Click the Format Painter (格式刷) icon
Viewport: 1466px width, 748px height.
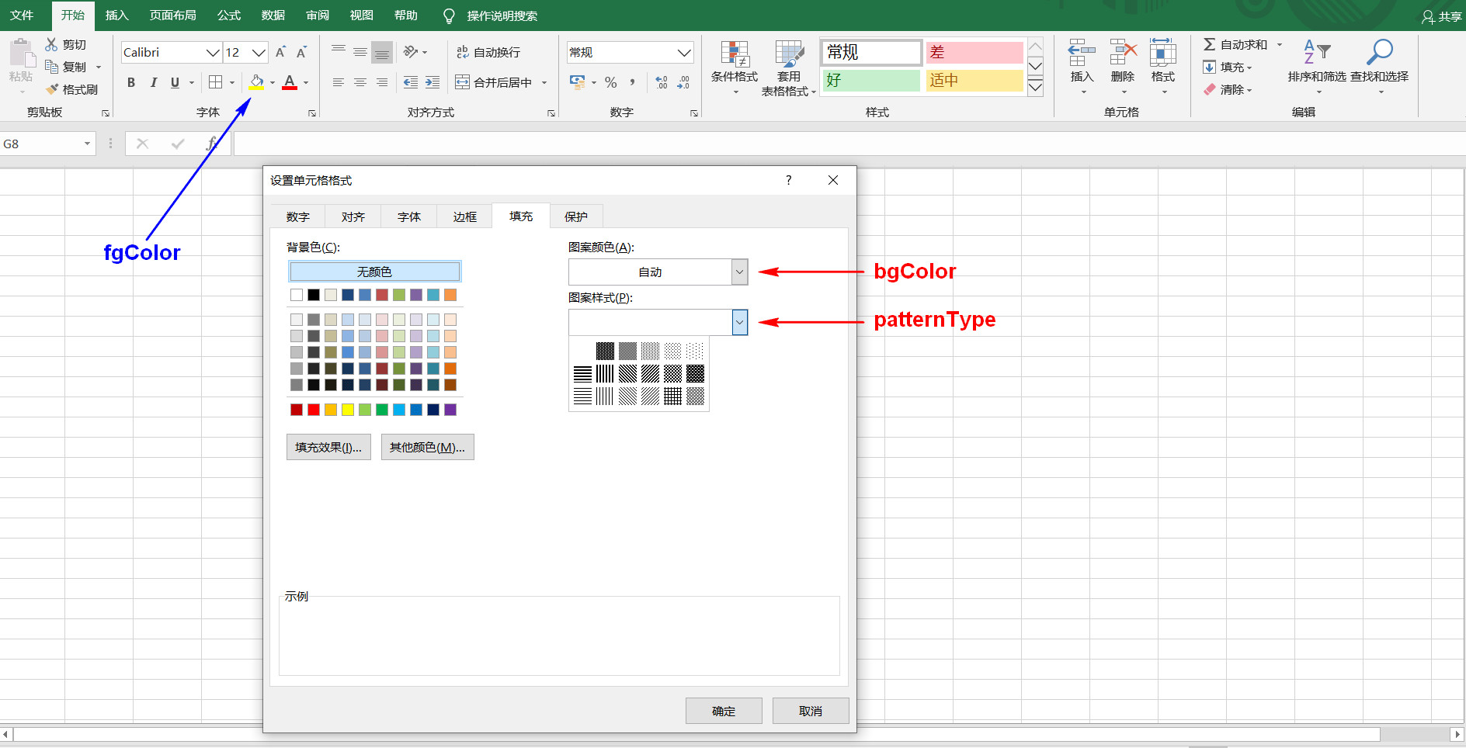(53, 89)
